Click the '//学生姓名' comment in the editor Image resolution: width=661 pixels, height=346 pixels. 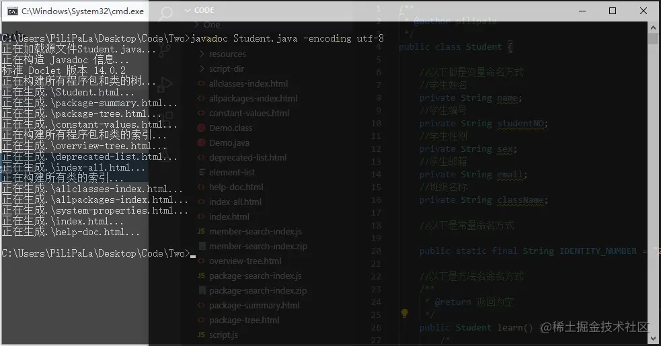443,85
